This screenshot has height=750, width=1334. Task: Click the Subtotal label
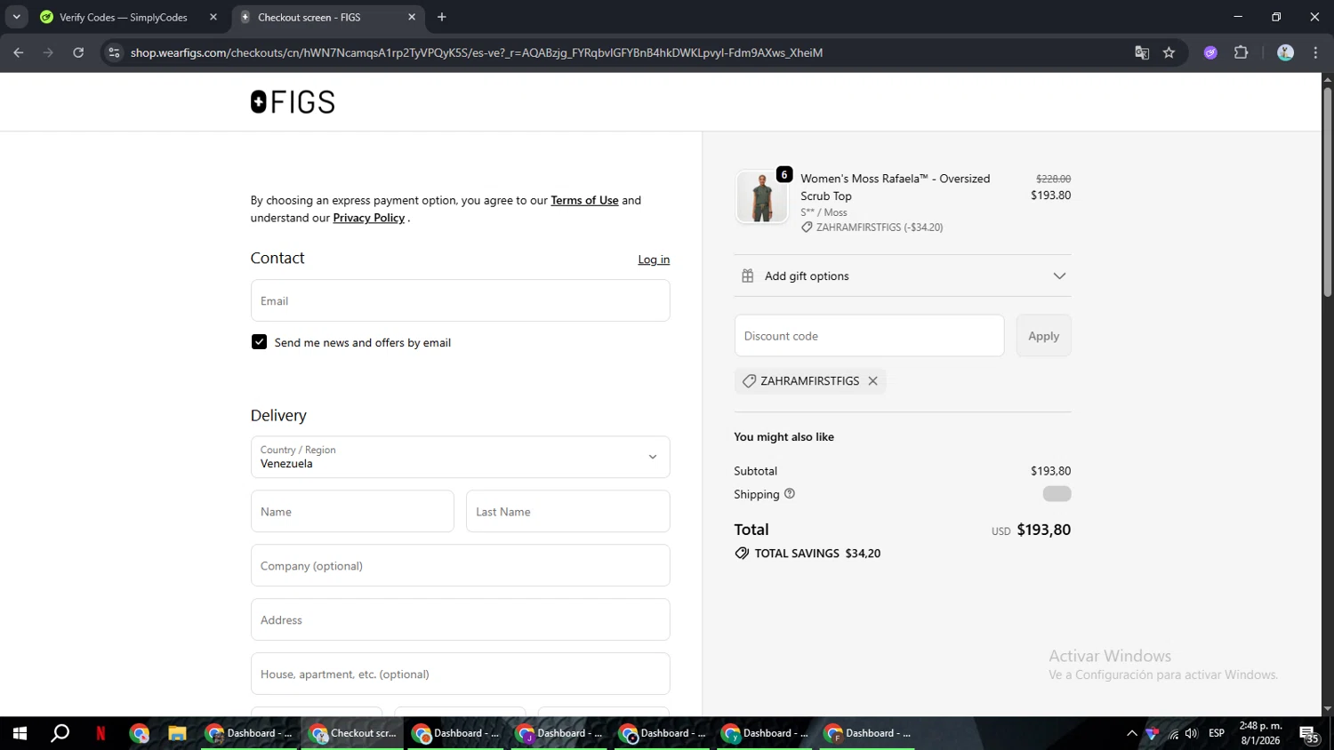coord(755,471)
